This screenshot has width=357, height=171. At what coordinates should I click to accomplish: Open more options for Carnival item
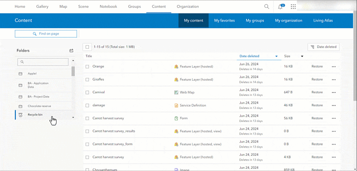pyautogui.click(x=333, y=92)
